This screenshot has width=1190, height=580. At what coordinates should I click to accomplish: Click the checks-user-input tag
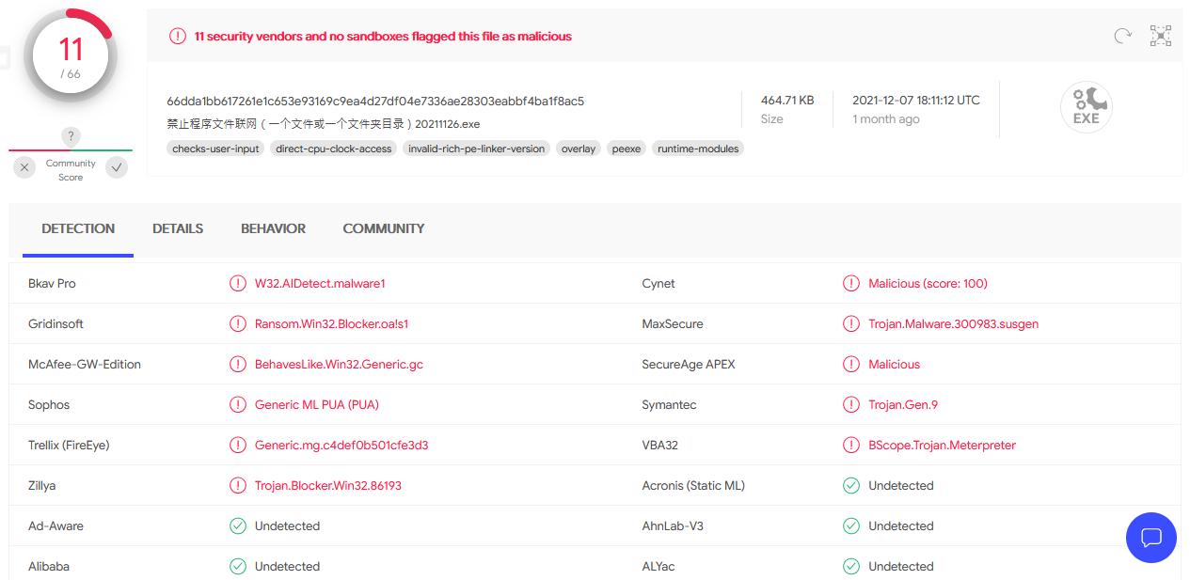point(215,149)
